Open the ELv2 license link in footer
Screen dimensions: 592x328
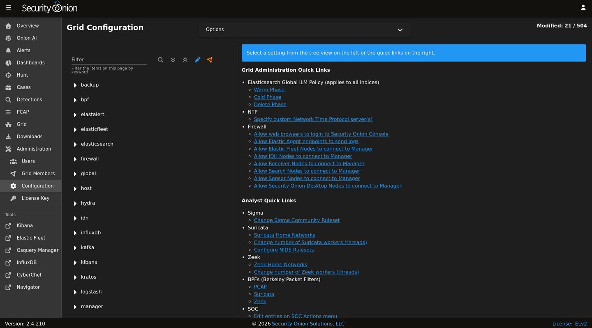pos(580,324)
